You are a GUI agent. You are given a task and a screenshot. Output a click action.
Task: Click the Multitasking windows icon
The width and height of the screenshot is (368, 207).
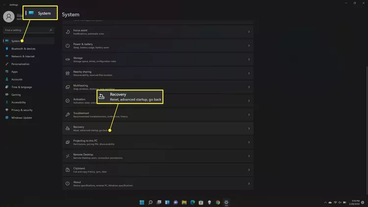(x=68, y=87)
